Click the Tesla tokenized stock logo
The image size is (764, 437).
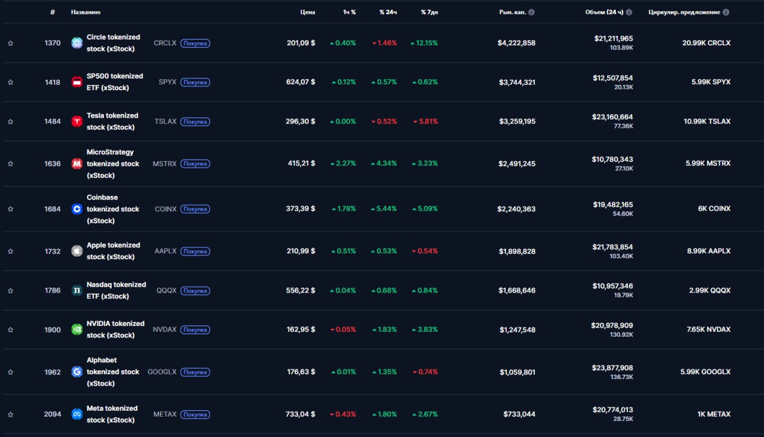(76, 121)
